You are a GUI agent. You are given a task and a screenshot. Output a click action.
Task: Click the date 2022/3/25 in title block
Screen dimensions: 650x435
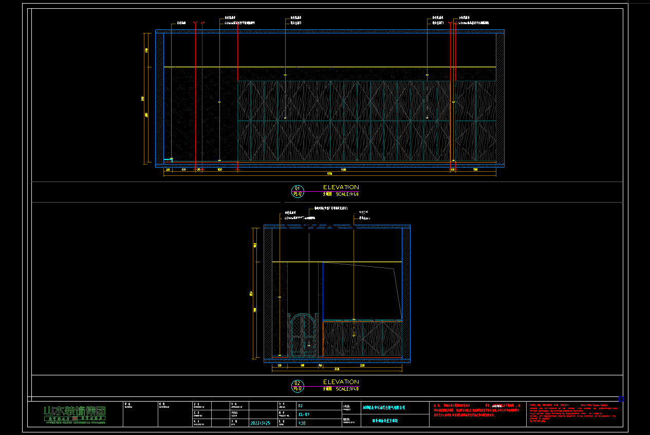[x=259, y=423]
